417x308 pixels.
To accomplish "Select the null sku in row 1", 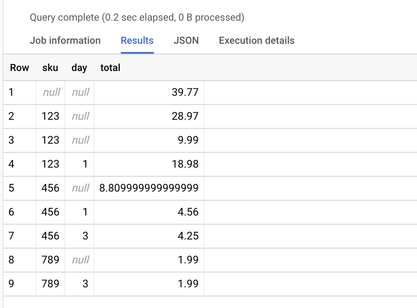I will coord(50,92).
